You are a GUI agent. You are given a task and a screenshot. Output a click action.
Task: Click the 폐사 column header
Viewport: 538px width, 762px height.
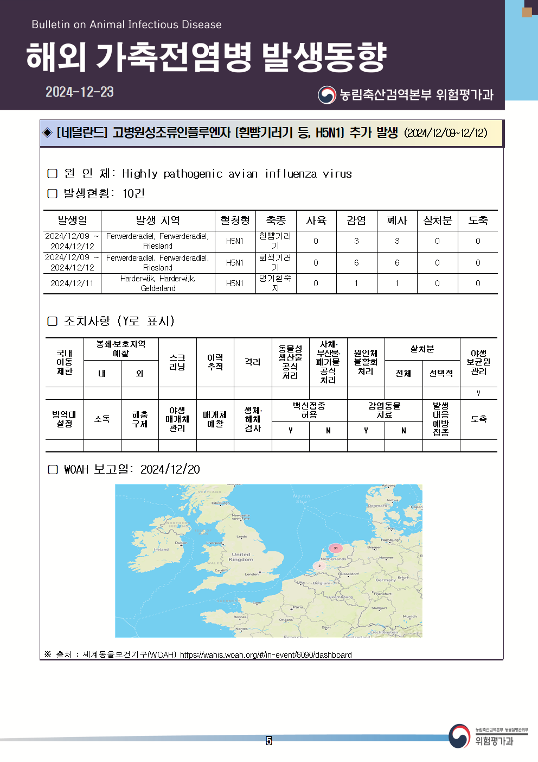(397, 221)
